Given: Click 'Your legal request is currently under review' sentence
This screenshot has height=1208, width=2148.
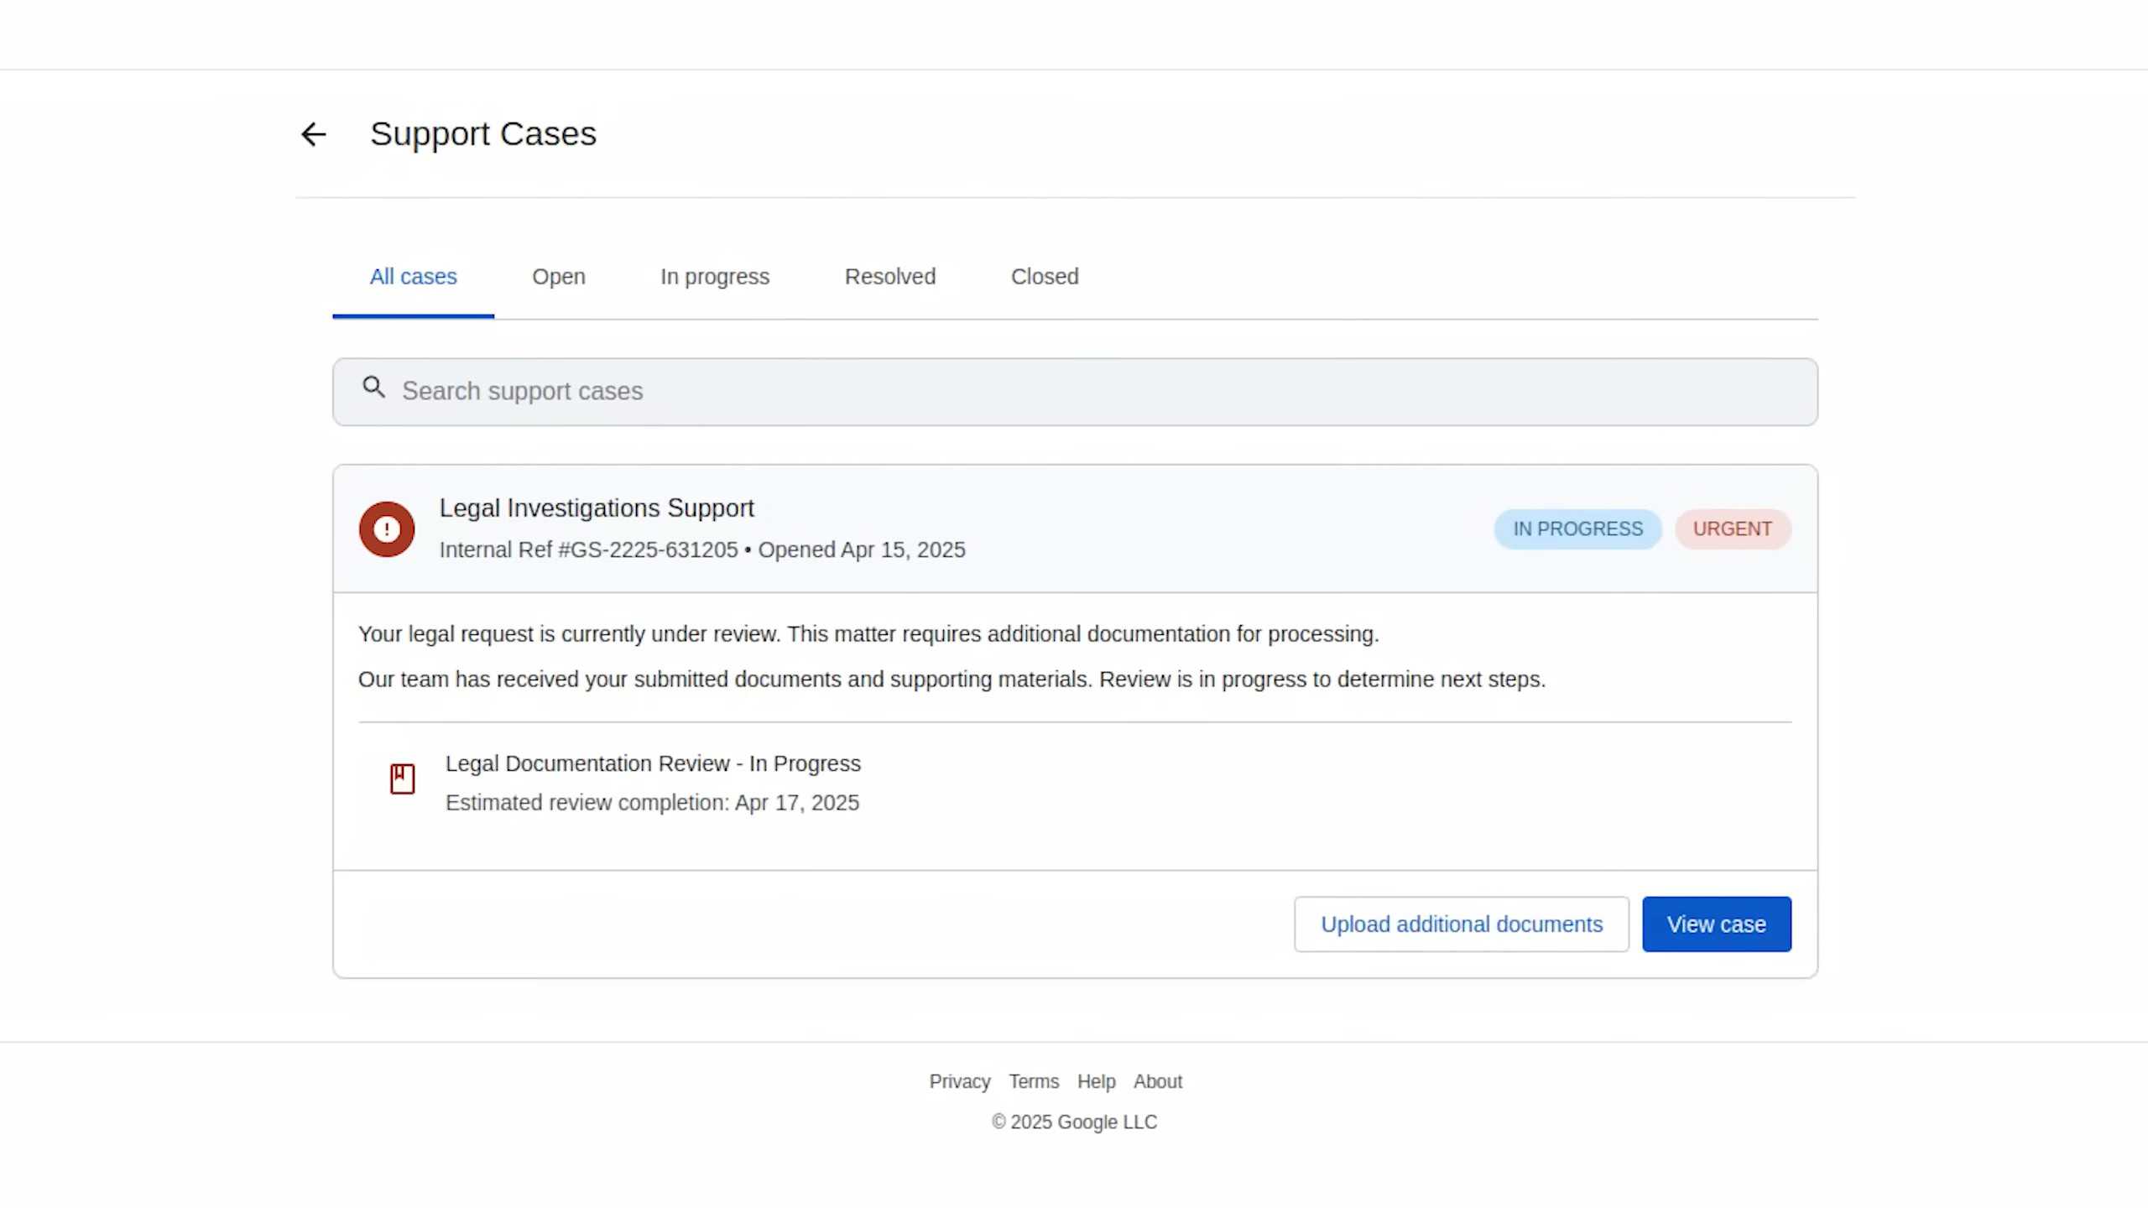Looking at the screenshot, I should pyautogui.click(x=570, y=634).
